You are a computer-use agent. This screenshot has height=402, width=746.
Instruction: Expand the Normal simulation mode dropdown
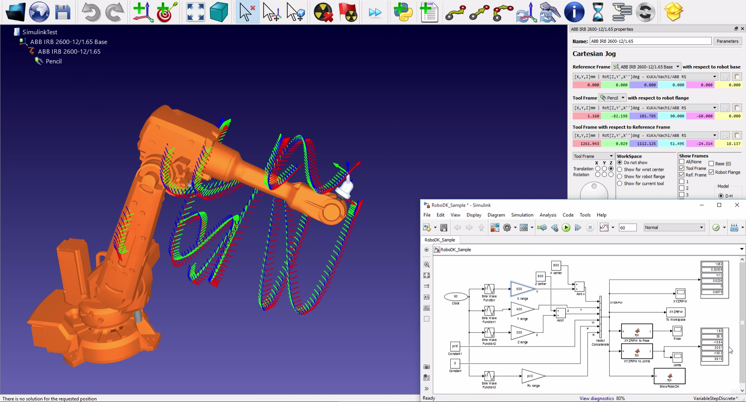tap(674, 228)
